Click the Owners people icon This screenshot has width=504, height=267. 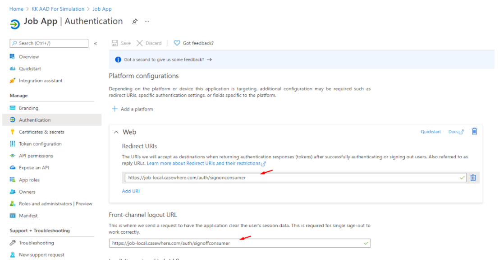pyautogui.click(x=13, y=192)
